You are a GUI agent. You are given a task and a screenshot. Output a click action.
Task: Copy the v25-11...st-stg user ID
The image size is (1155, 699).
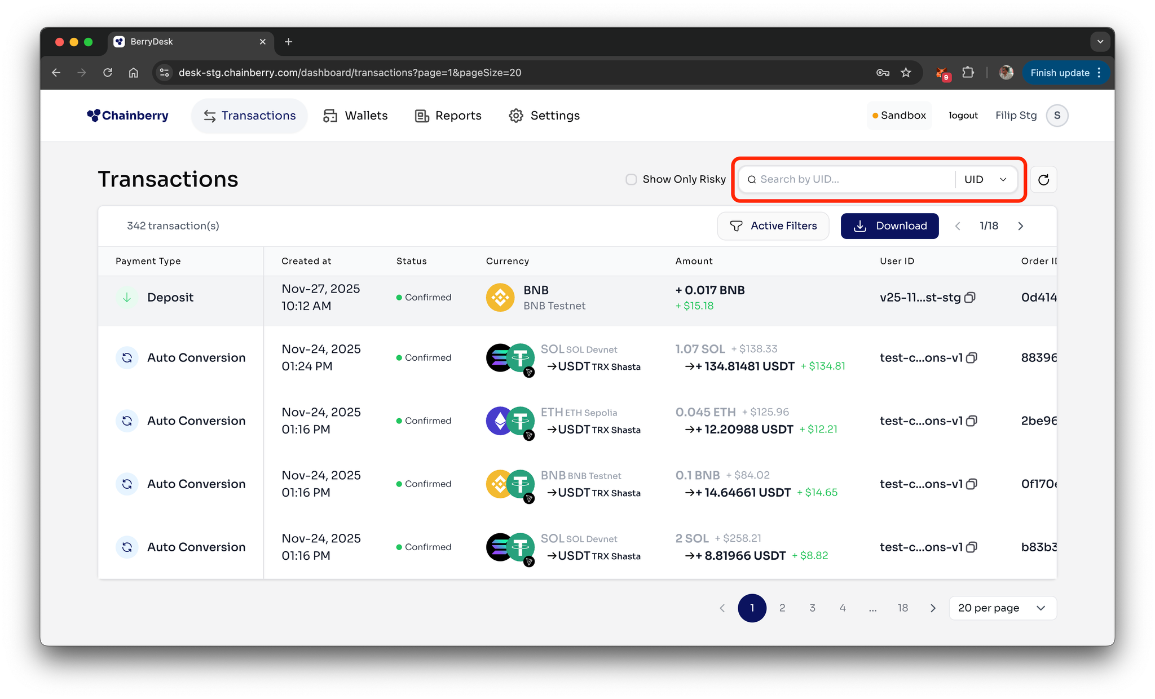coord(970,298)
